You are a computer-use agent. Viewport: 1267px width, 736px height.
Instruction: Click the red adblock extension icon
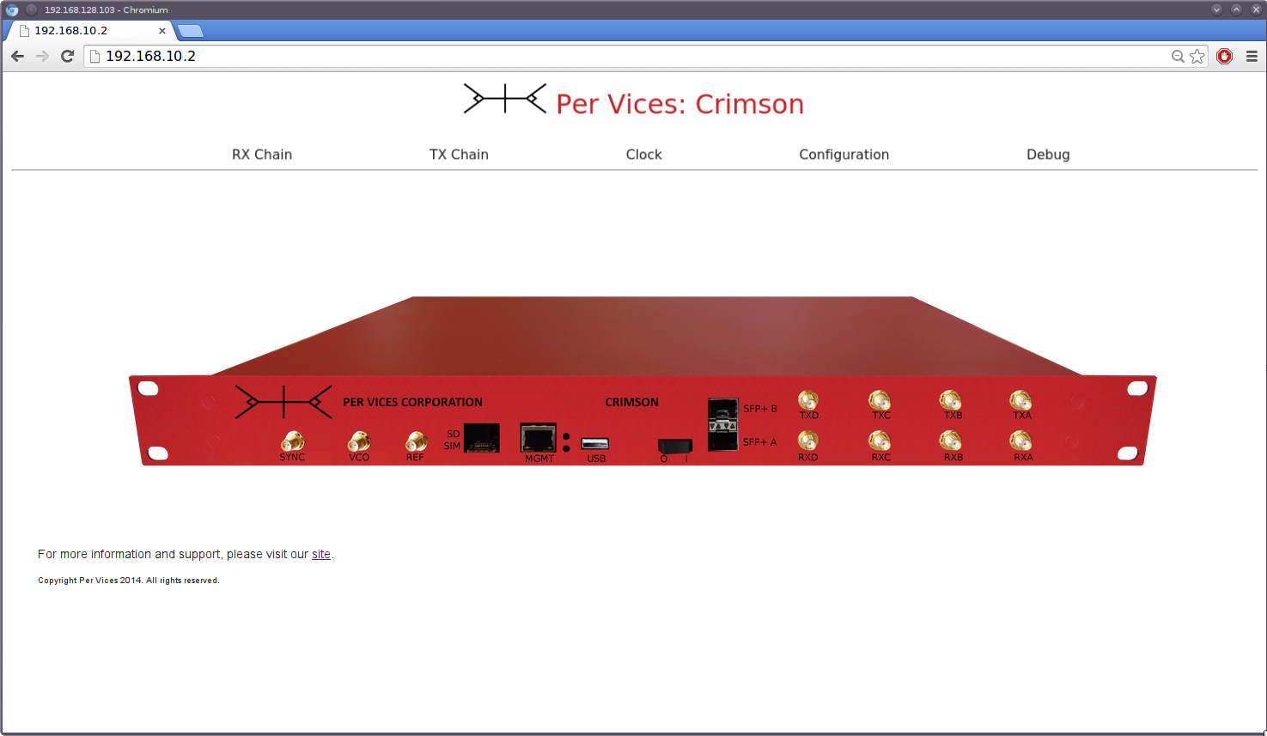tap(1225, 57)
